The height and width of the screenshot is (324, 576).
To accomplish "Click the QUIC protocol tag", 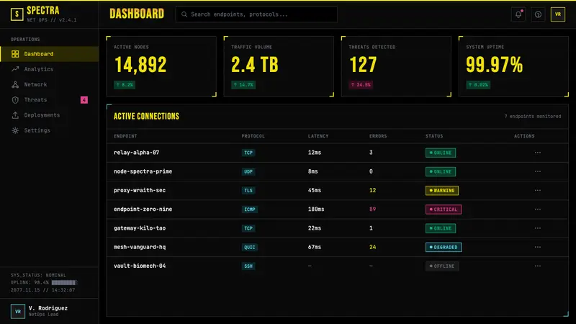I will (x=250, y=247).
